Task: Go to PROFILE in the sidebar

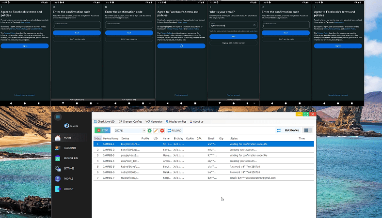Action: (x=68, y=178)
